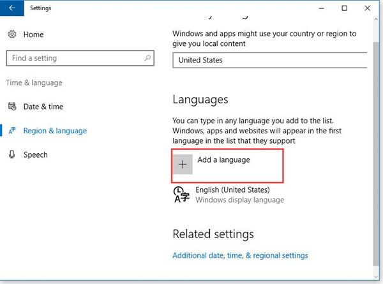This screenshot has width=383, height=284.
Task: Close the Settings window
Action: tap(368, 8)
